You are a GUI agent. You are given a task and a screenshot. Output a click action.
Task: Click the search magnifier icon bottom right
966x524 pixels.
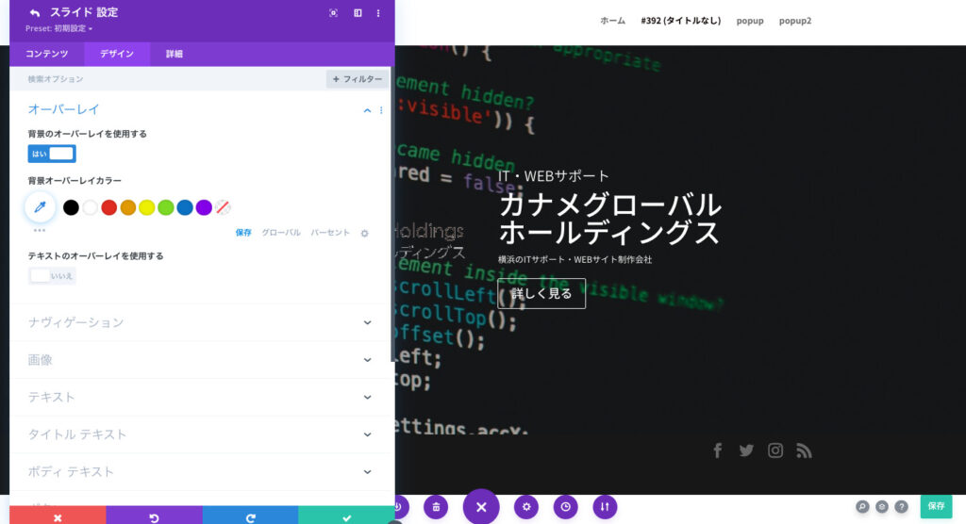tap(862, 507)
